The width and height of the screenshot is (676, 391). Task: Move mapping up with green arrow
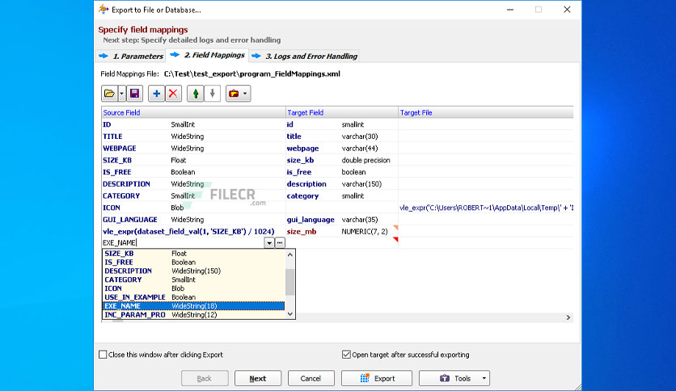coord(196,94)
